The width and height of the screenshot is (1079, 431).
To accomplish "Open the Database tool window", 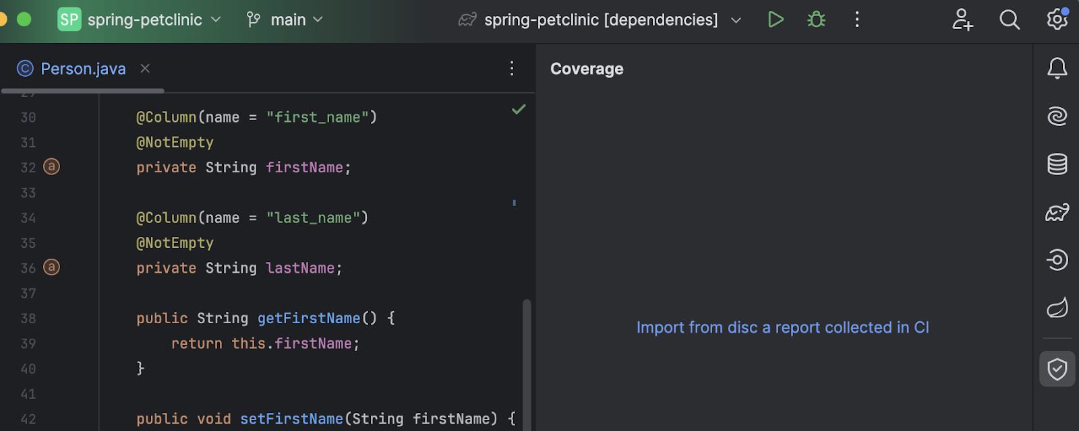I will pos(1057,164).
